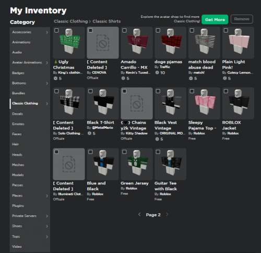
Task: Select the Models category
Action: tap(30, 175)
